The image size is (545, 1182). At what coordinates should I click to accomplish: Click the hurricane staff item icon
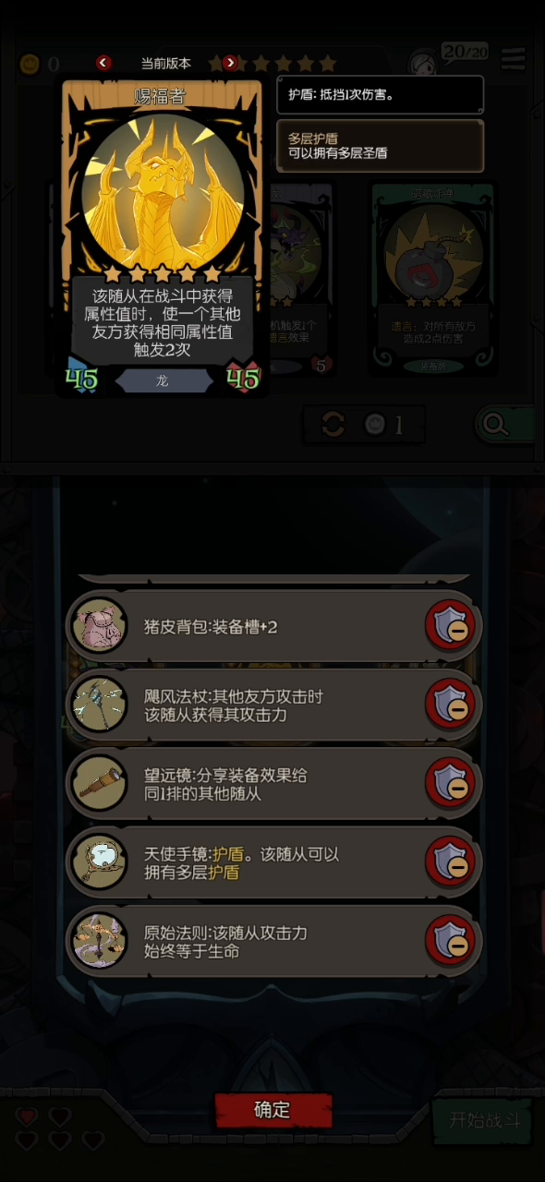pyautogui.click(x=99, y=705)
